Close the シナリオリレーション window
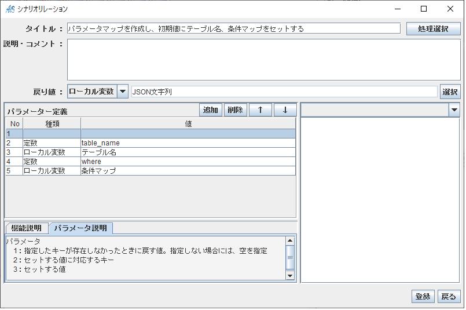This screenshot has width=466, height=310. (x=450, y=9)
